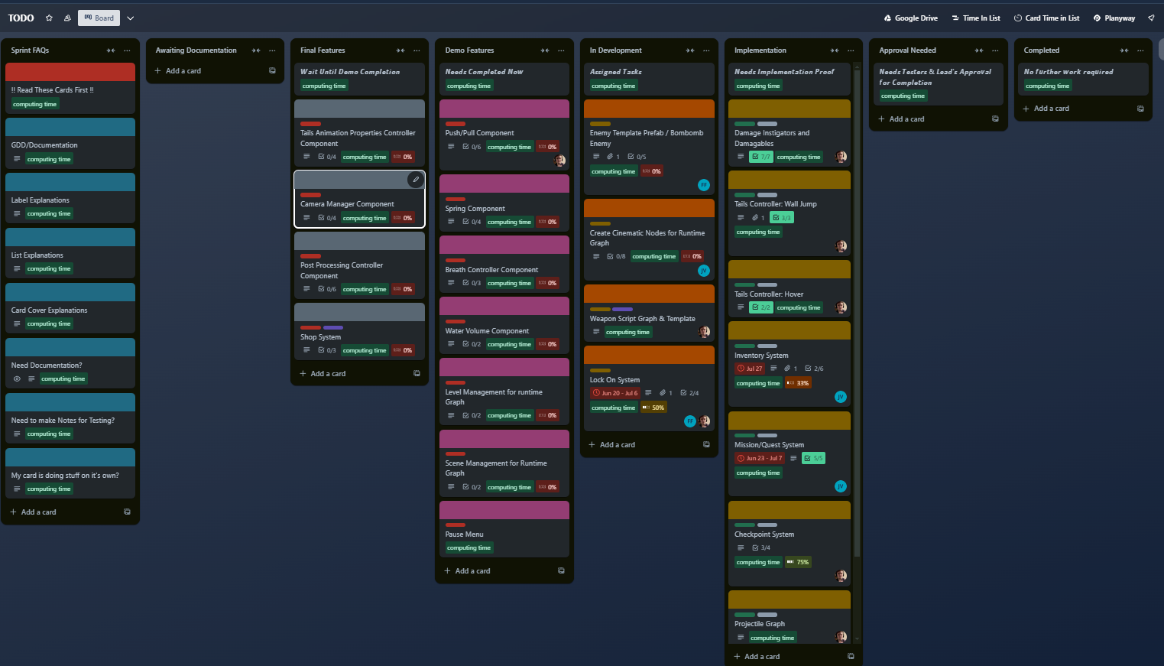The height and width of the screenshot is (666, 1164).
Task: Click the watch eye icon on Need Documentation? card
Action: coord(17,378)
